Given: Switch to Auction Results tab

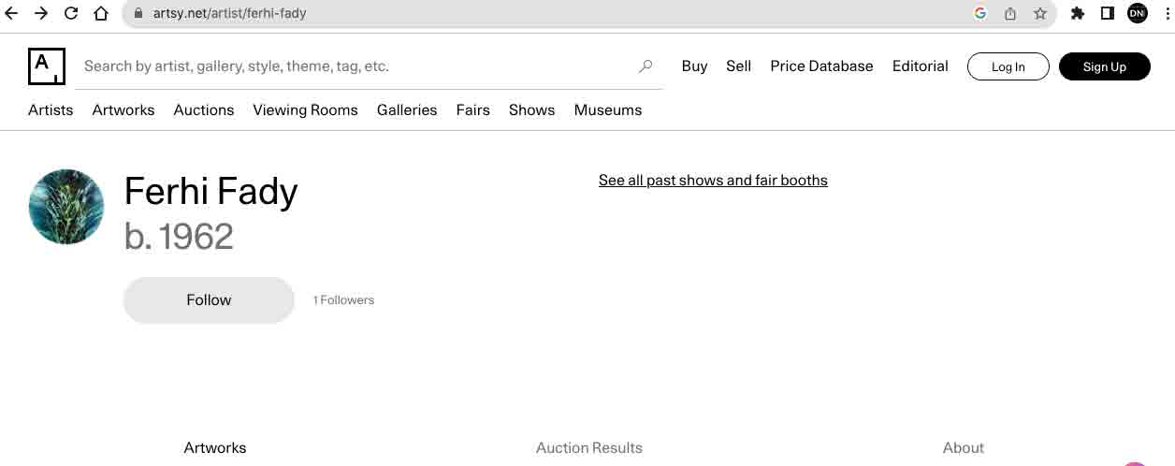Looking at the screenshot, I should 589,448.
